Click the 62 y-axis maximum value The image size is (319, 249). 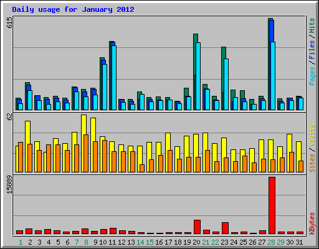9,116
